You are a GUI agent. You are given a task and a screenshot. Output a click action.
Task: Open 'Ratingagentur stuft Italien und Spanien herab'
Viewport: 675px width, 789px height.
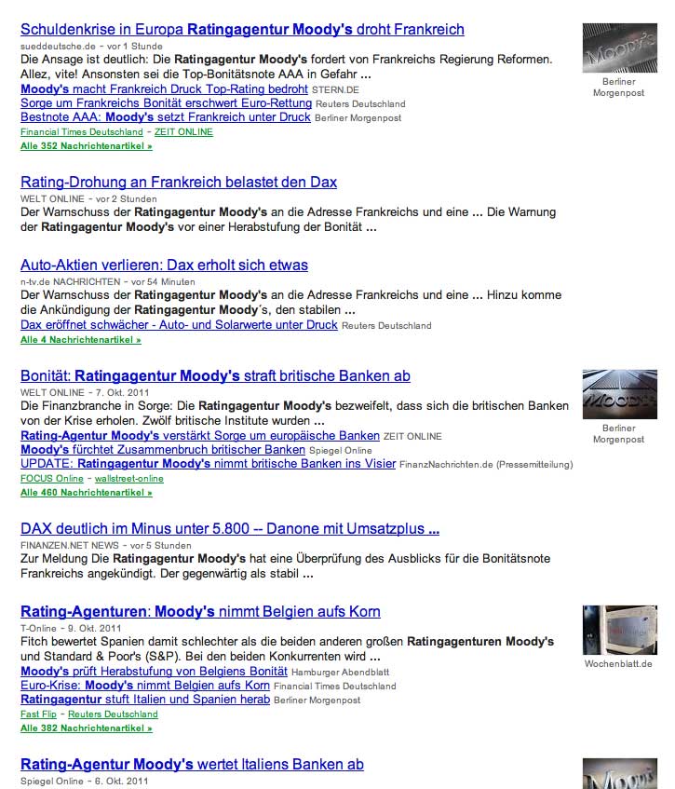[145, 699]
